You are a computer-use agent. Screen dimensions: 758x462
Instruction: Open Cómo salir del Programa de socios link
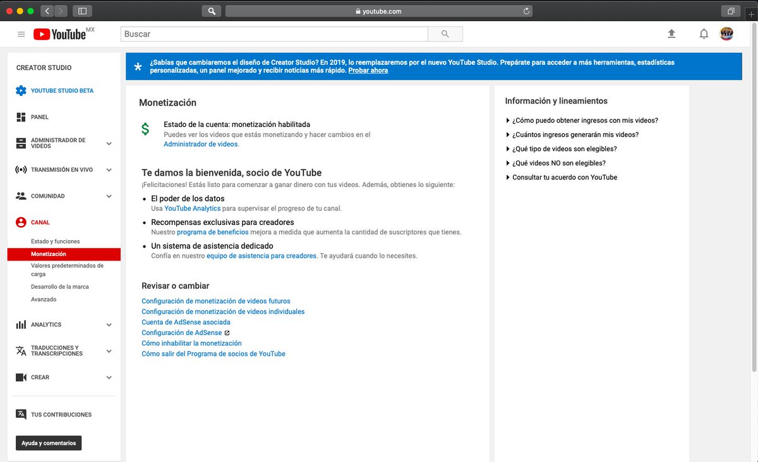[214, 354]
